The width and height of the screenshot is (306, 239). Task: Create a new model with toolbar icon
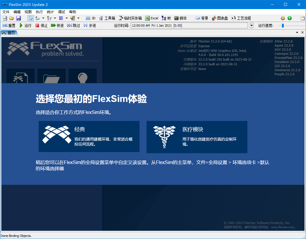coord(5,18)
